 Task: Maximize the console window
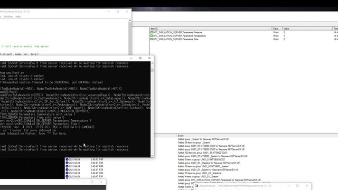pos(140,58)
